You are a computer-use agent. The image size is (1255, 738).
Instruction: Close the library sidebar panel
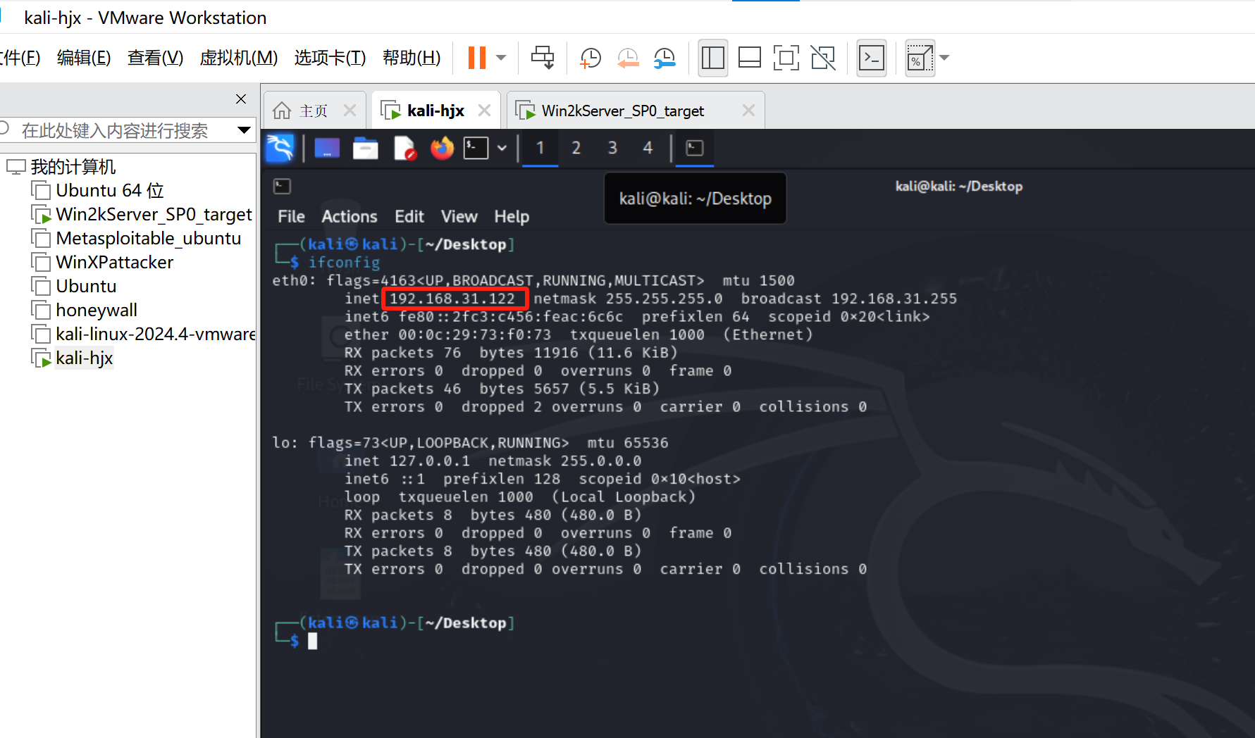tap(241, 99)
